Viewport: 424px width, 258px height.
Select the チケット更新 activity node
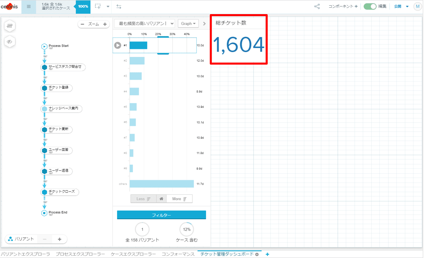57,130
